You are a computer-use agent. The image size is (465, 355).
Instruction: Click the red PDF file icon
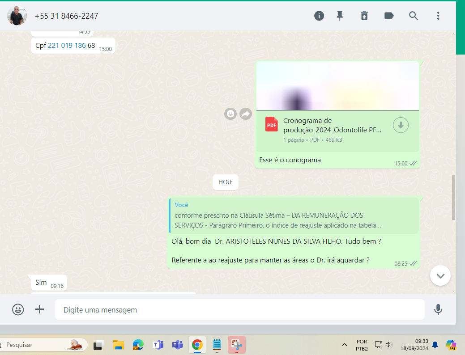pyautogui.click(x=271, y=124)
